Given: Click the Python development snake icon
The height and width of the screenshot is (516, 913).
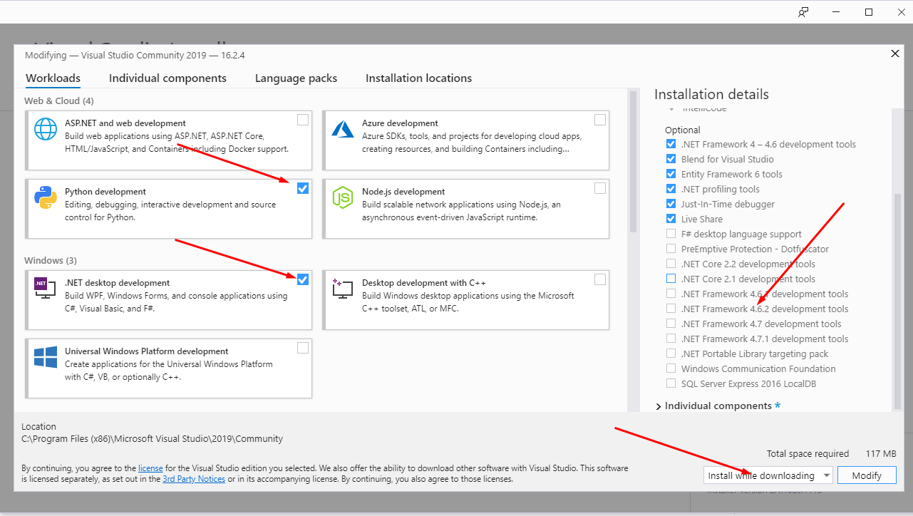Looking at the screenshot, I should point(46,197).
